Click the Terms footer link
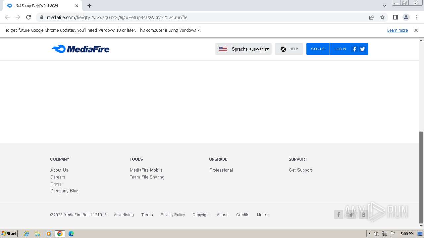Image resolution: width=424 pixels, height=238 pixels. [147, 215]
